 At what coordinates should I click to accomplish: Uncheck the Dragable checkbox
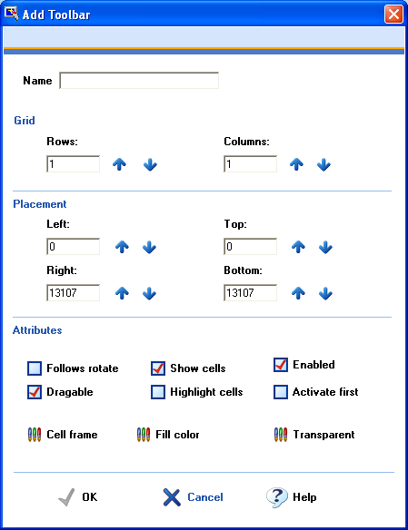click(35, 392)
